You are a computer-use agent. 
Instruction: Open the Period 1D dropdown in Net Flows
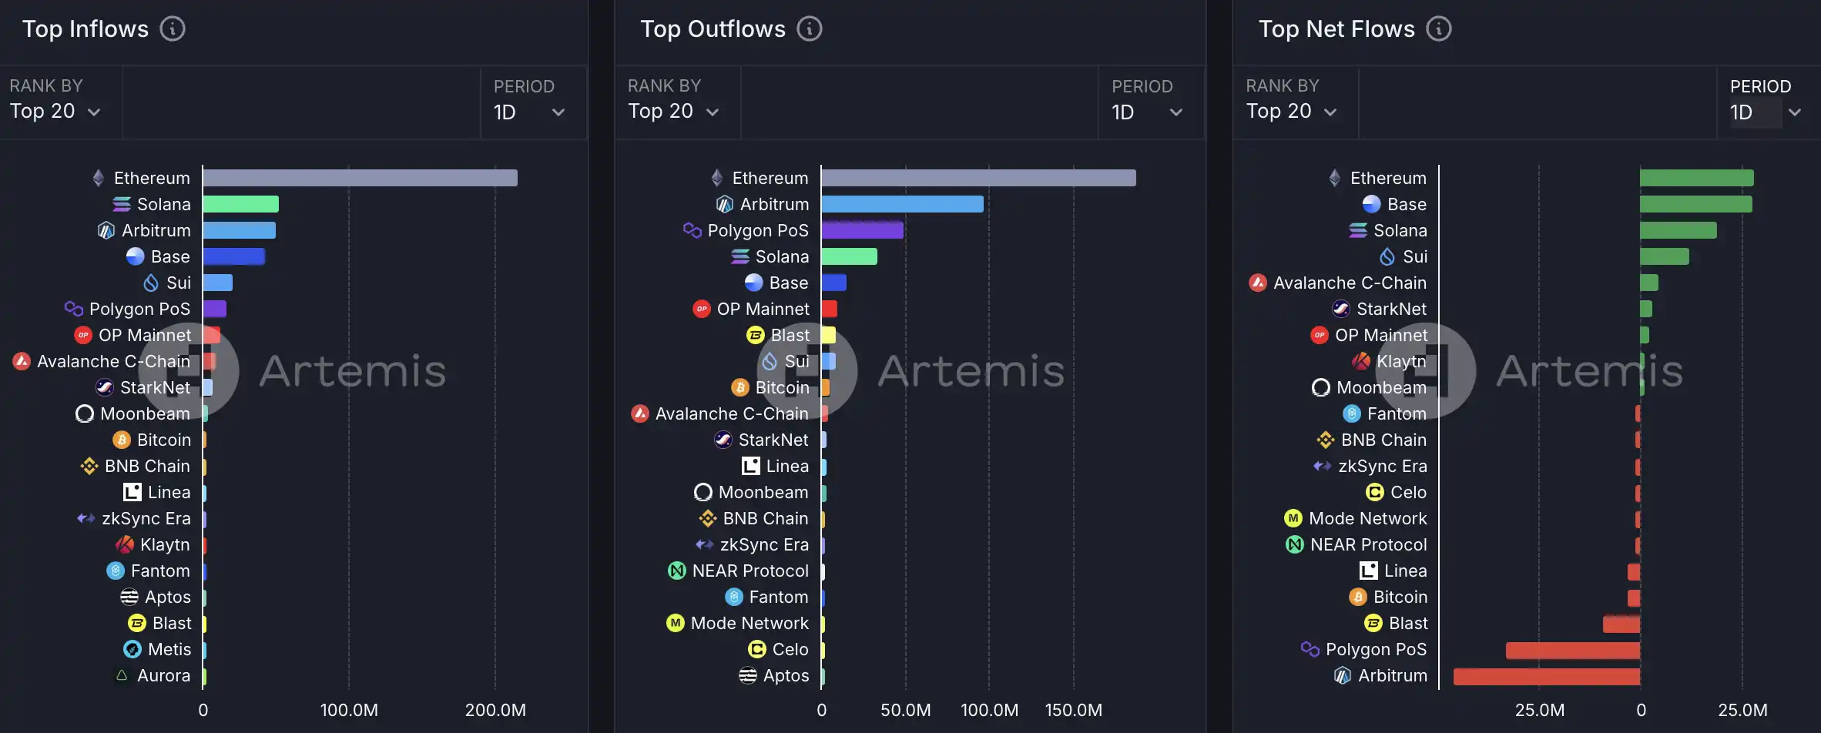[x=1766, y=112]
